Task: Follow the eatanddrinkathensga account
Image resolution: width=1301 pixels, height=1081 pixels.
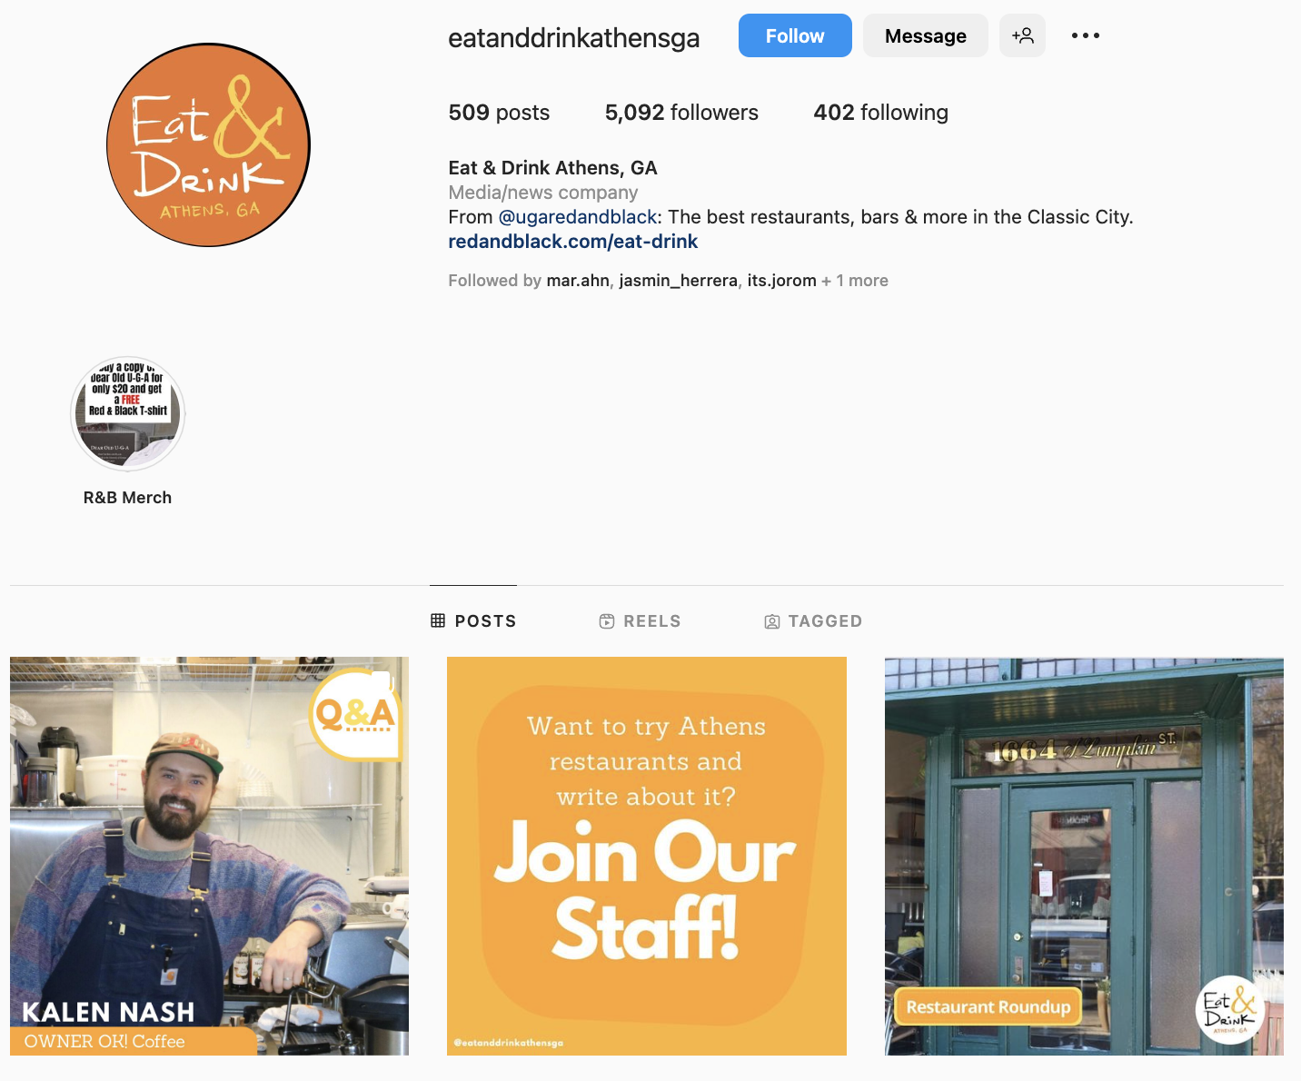Action: 795,35
